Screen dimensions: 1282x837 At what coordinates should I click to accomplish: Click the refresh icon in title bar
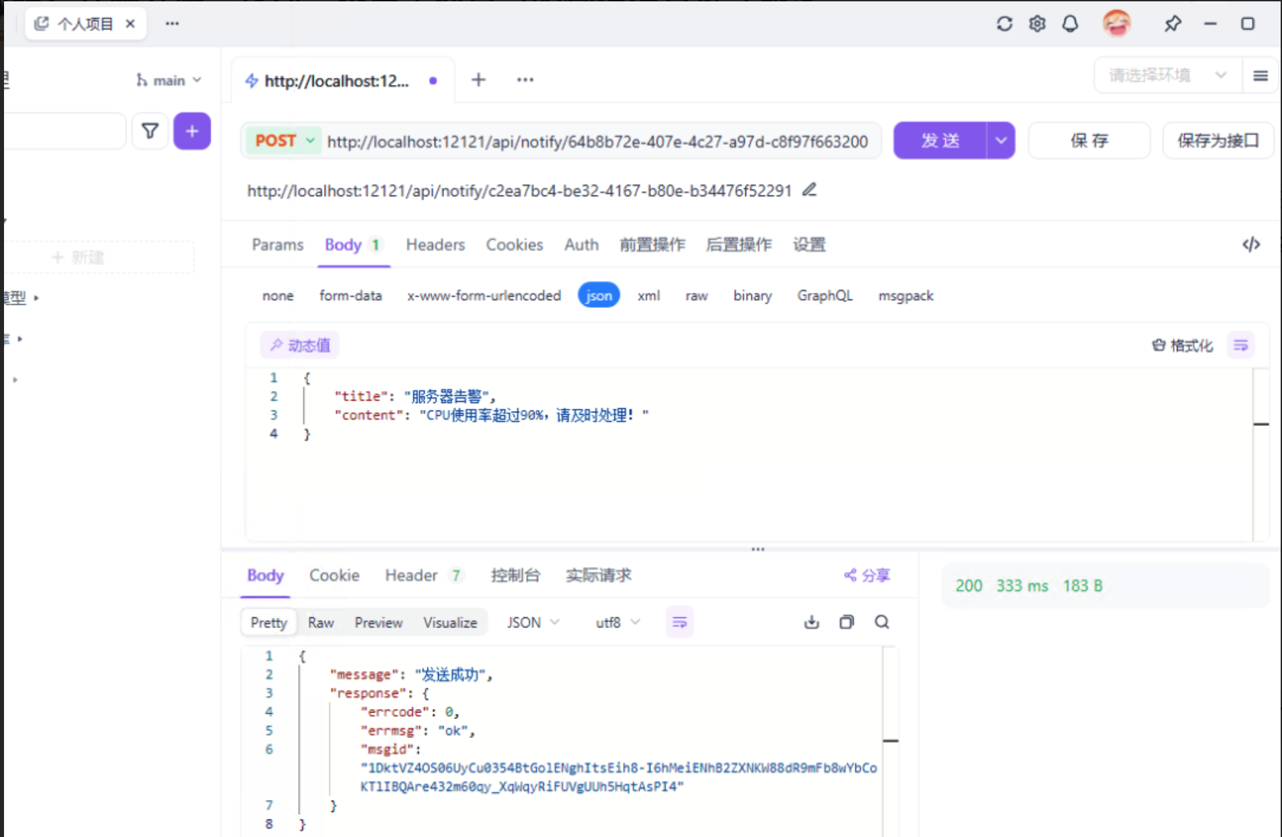tap(1004, 24)
